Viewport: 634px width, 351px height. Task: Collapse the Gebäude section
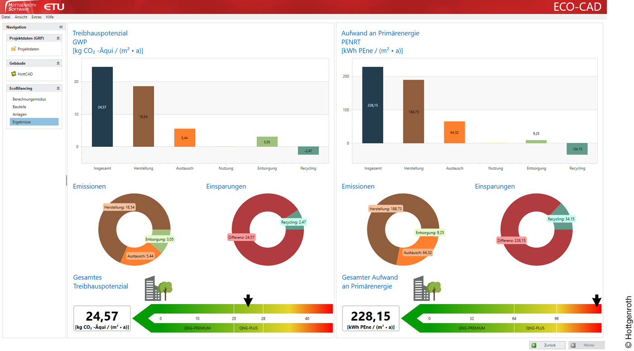coord(58,63)
